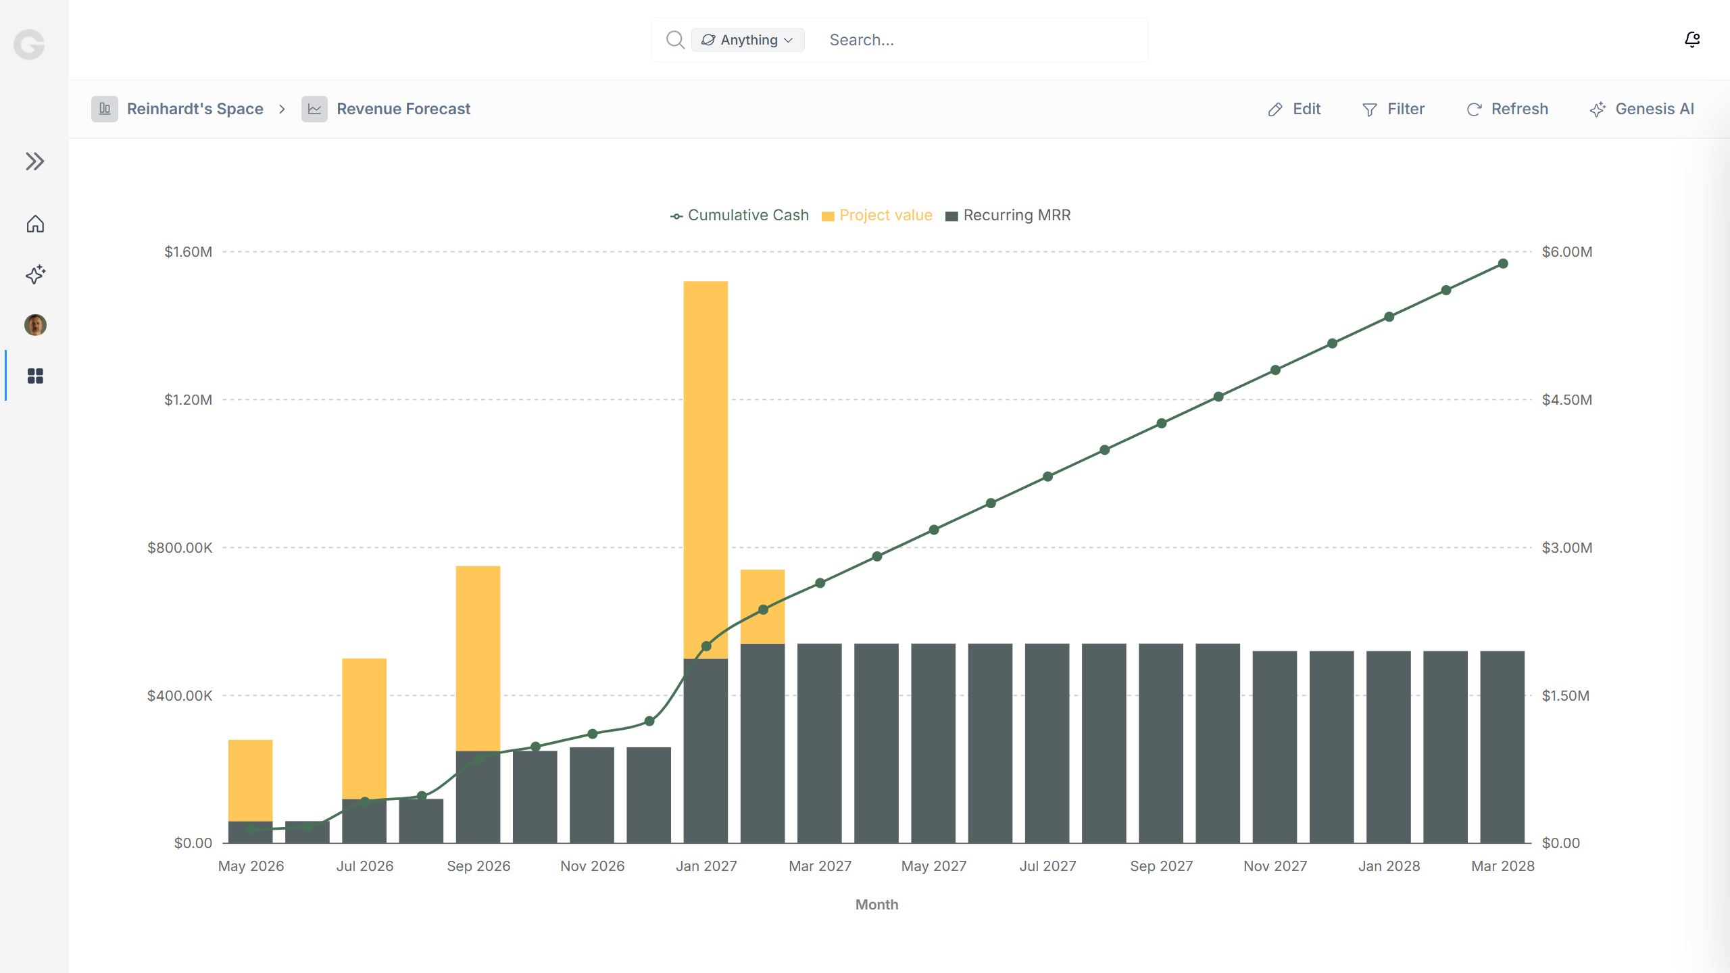Open Revenue Forecast breadcrumb
This screenshot has width=1730, height=973.
tap(403, 109)
